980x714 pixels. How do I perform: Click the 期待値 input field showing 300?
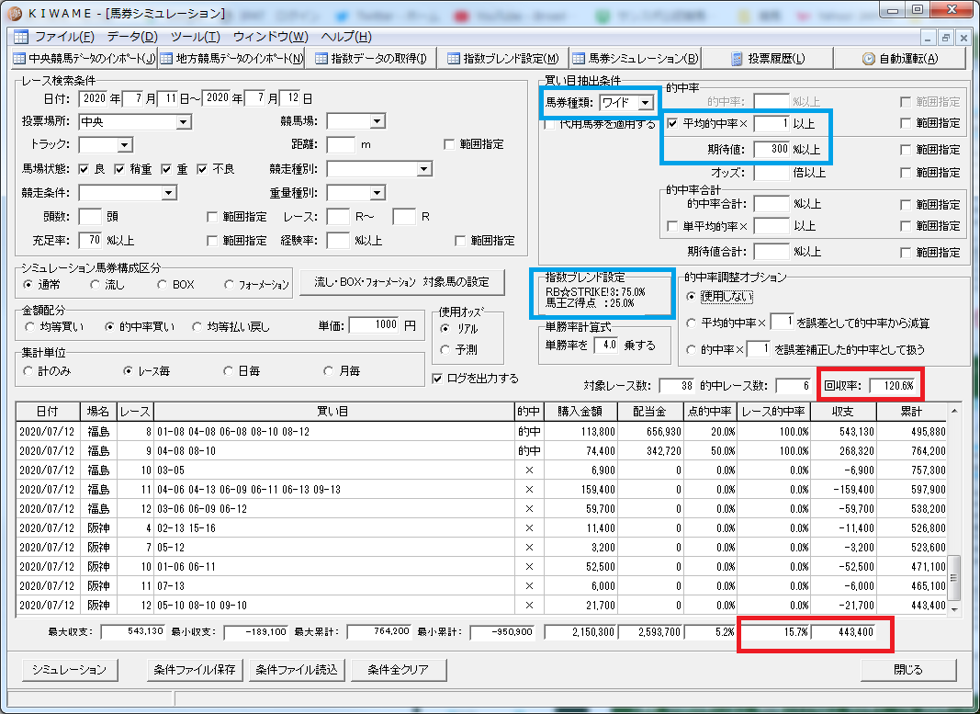pos(772,149)
